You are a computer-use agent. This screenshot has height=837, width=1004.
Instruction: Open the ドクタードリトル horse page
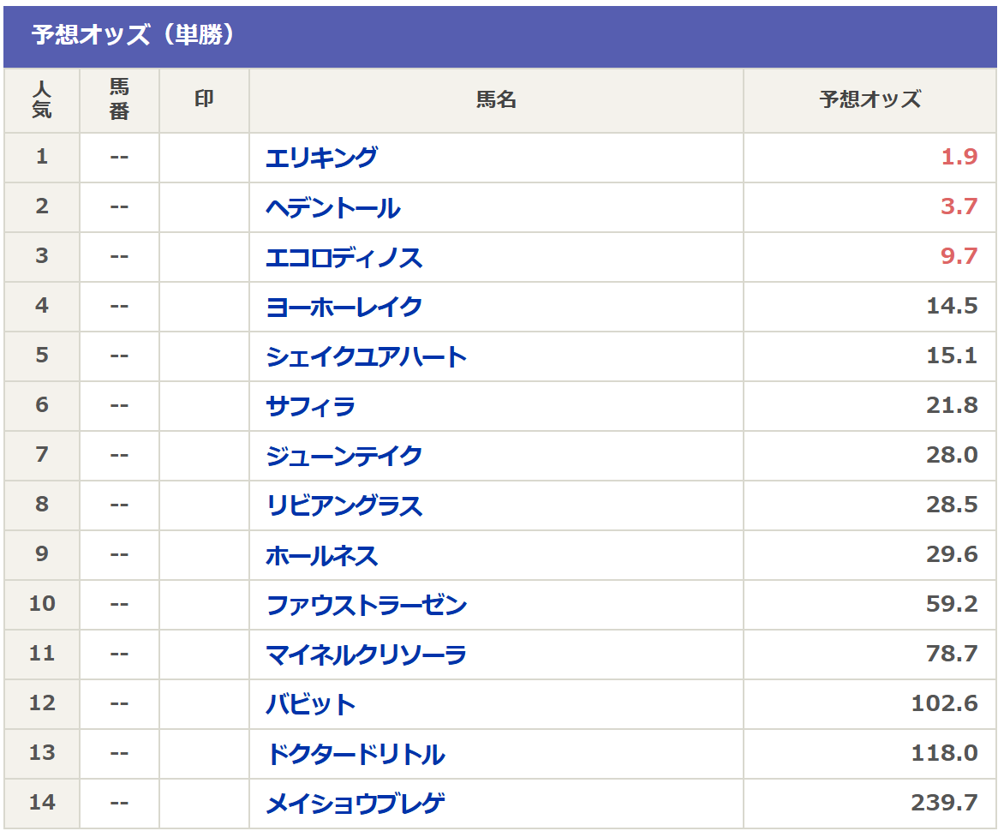355,754
